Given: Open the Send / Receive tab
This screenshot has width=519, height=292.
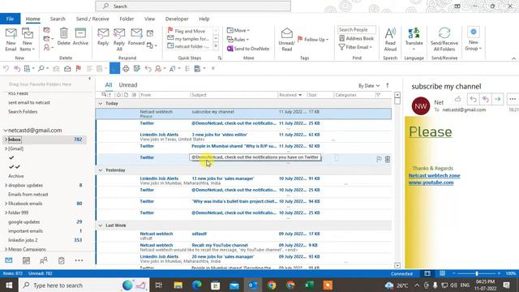Looking at the screenshot, I should [92, 19].
